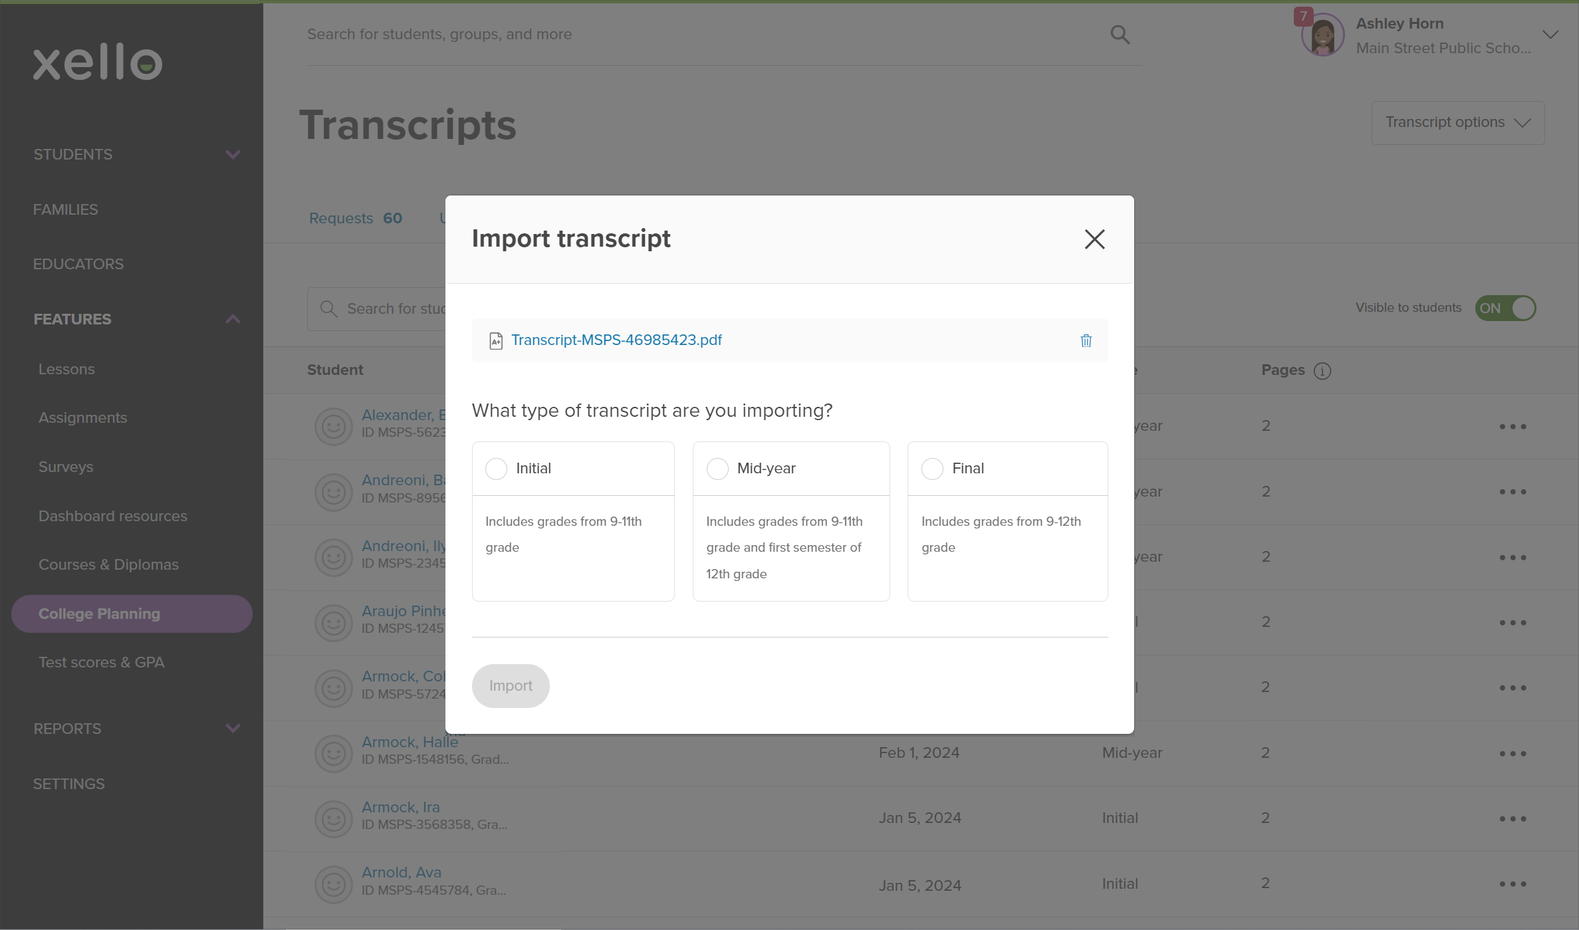
Task: Click the Pages info icon
Action: (1322, 371)
